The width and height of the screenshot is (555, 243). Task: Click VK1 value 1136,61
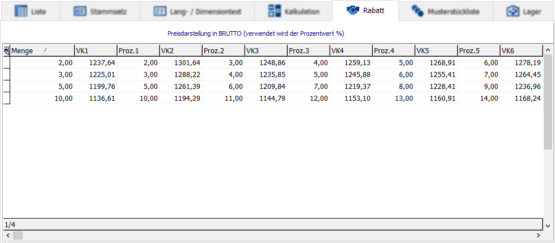[x=95, y=98]
